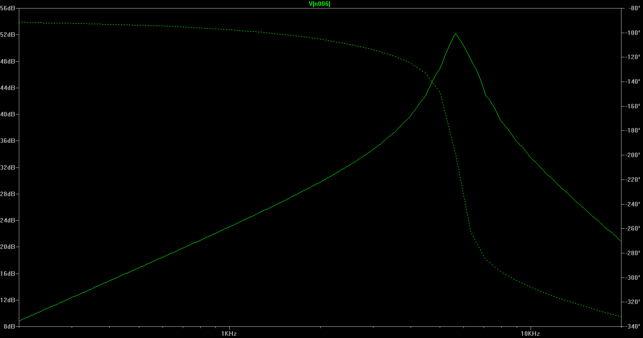Click the 12dB left axis label
The height and width of the screenshot is (338, 643).
8,300
